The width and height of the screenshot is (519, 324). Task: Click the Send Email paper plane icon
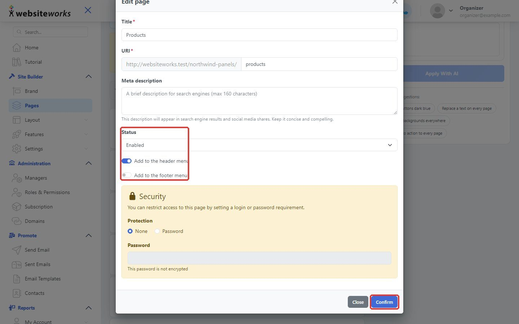pyautogui.click(x=16, y=250)
